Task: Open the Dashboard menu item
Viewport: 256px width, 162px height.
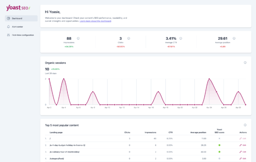Action: pos(21,18)
